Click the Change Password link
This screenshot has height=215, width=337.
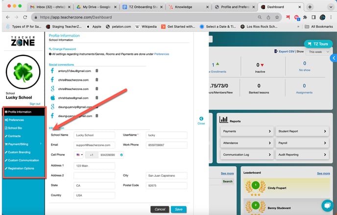pyautogui.click(x=63, y=49)
